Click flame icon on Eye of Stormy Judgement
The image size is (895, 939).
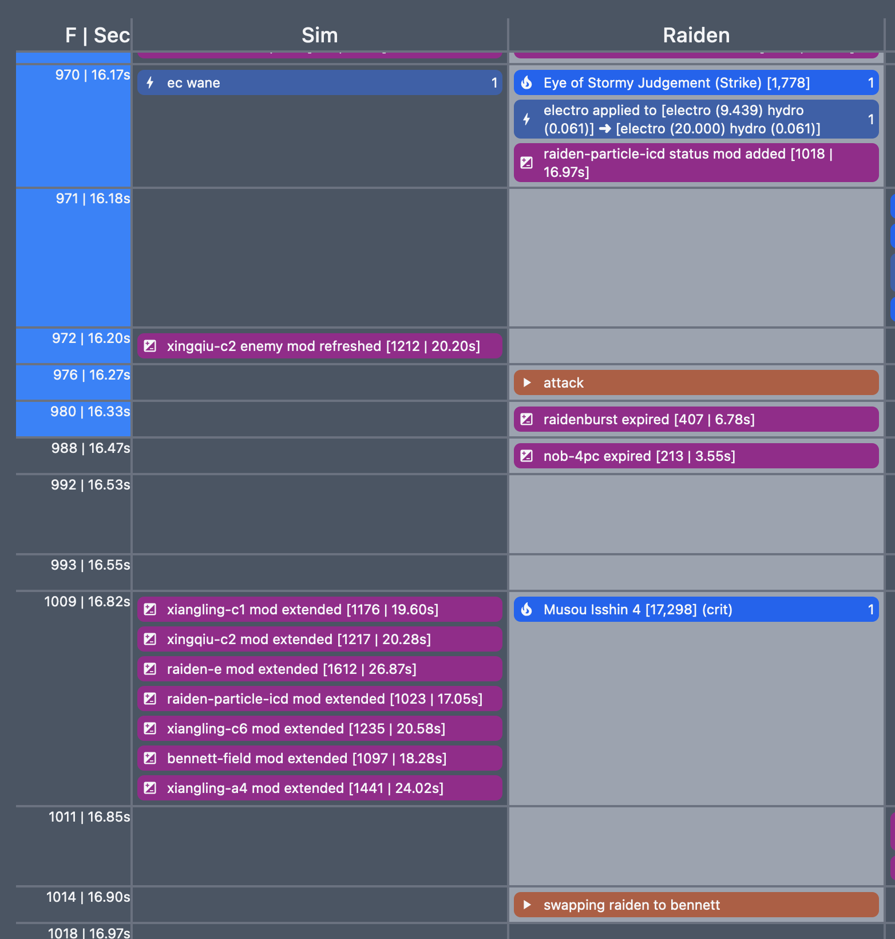pyautogui.click(x=526, y=83)
